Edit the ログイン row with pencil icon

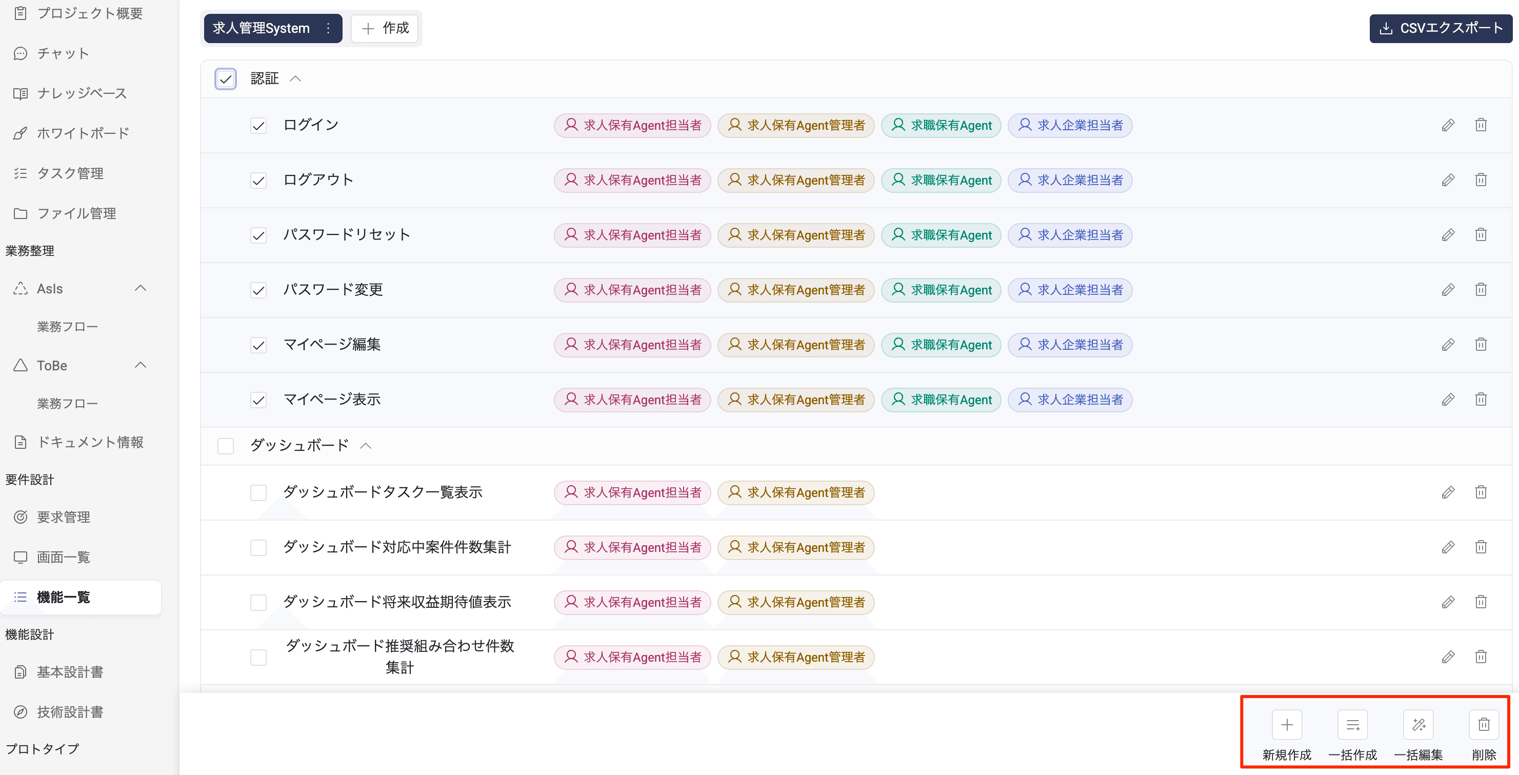[x=1448, y=125]
